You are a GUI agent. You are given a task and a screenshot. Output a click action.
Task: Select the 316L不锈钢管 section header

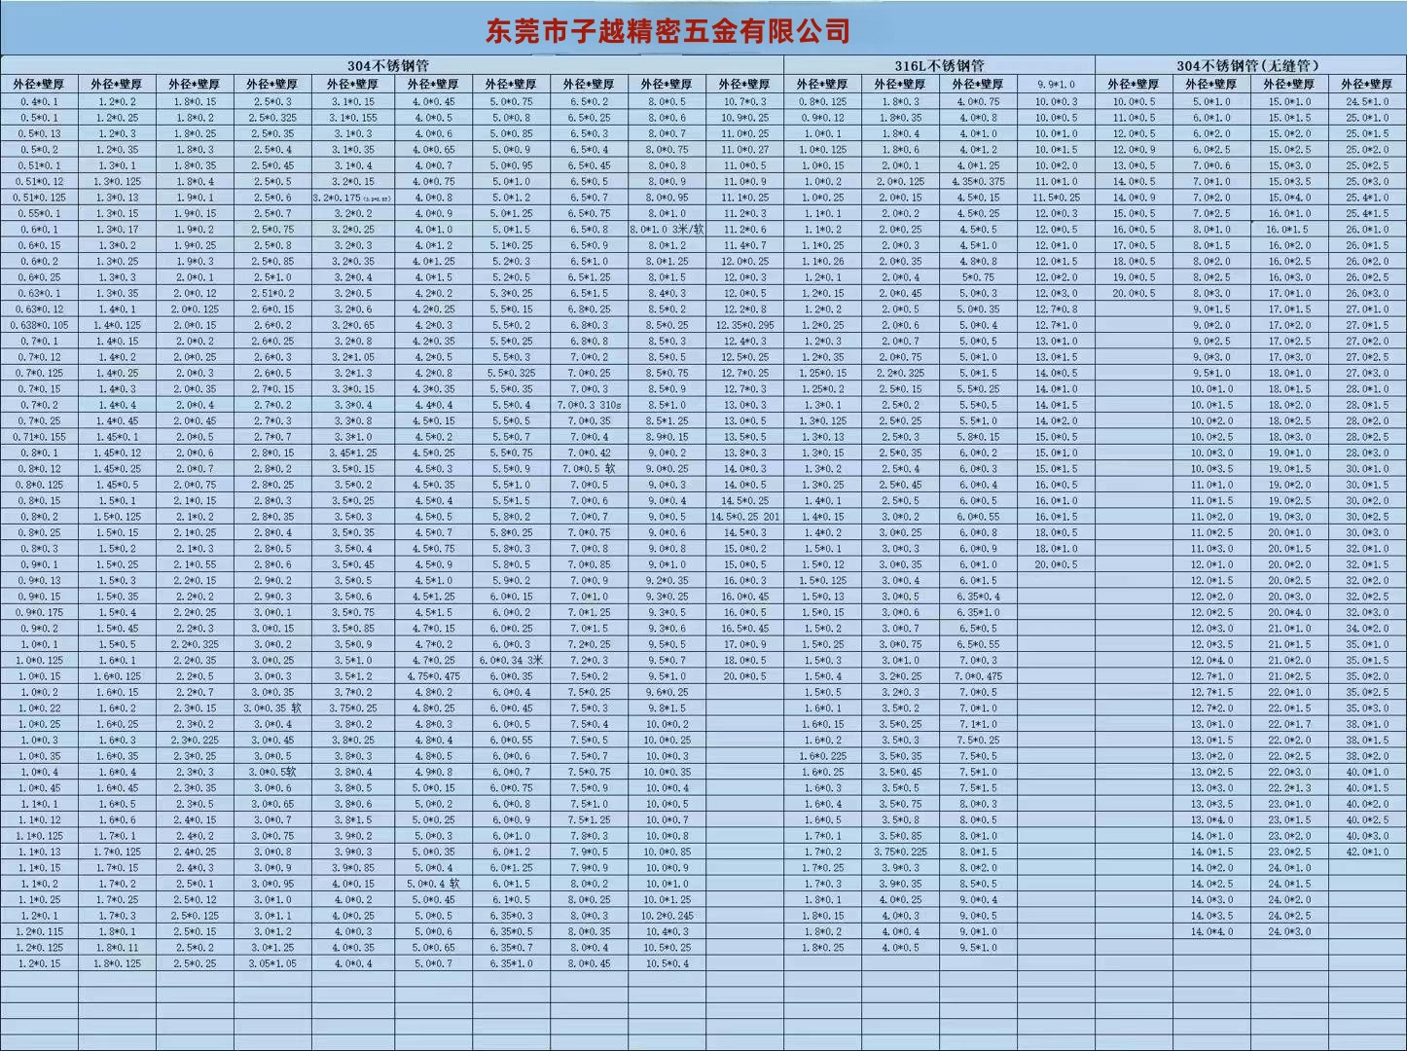click(x=939, y=65)
